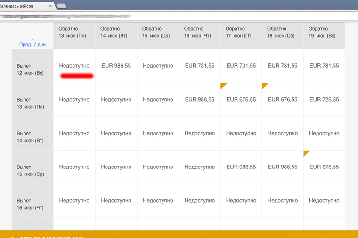Click "Недоступно" for 14 июн departure, 19 июн return
The width and height of the screenshot is (358, 238).
click(324, 134)
